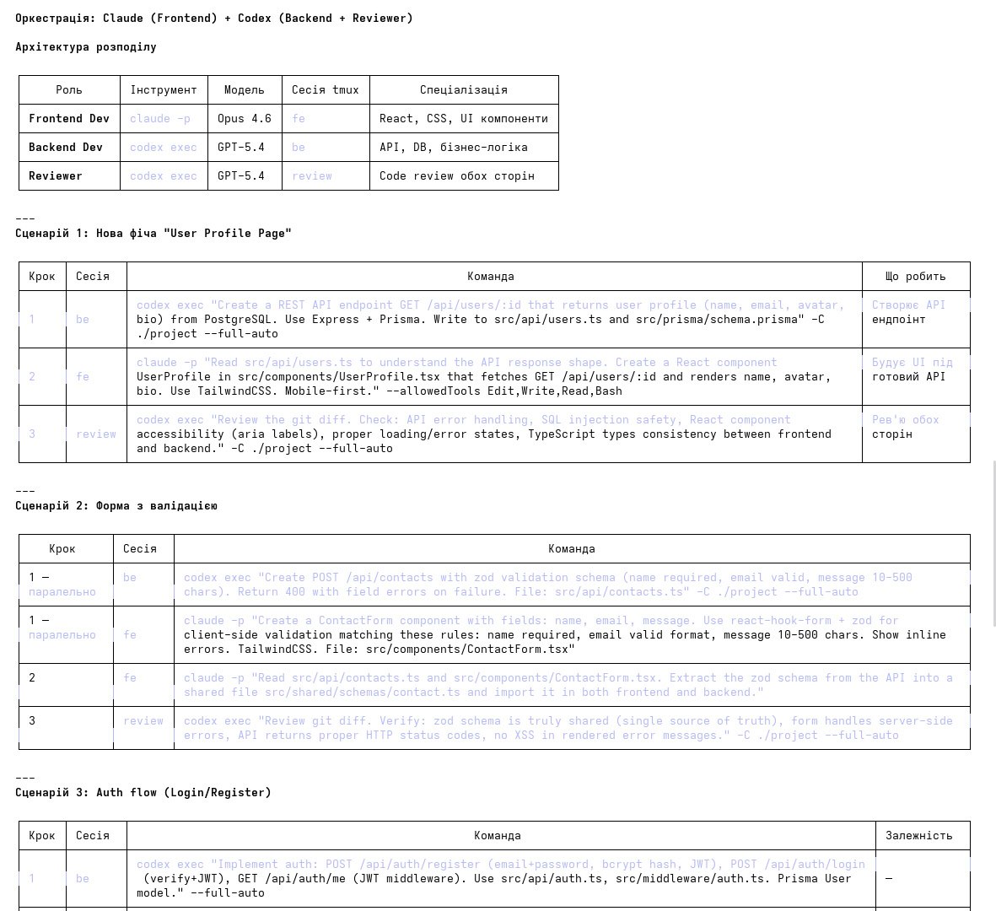Click the 'Що робить' column header
The height and width of the screenshot is (911, 996).
pyautogui.click(x=915, y=277)
